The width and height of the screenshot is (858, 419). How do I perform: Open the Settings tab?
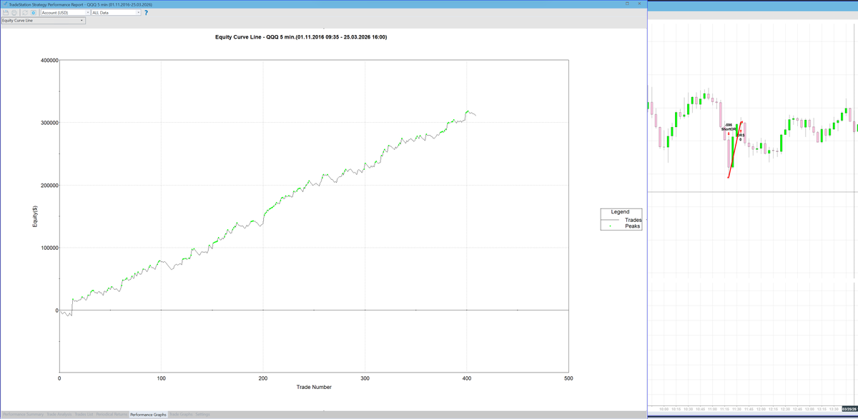pyautogui.click(x=203, y=414)
